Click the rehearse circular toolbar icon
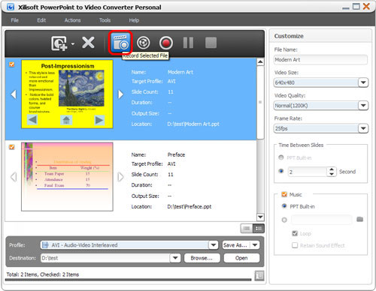The height and width of the screenshot is (291, 376). click(x=144, y=43)
